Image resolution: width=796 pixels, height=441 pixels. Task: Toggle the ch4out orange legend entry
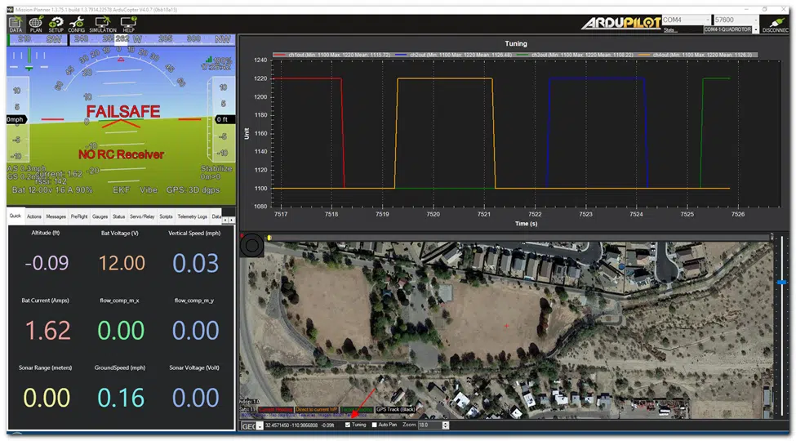pos(696,55)
